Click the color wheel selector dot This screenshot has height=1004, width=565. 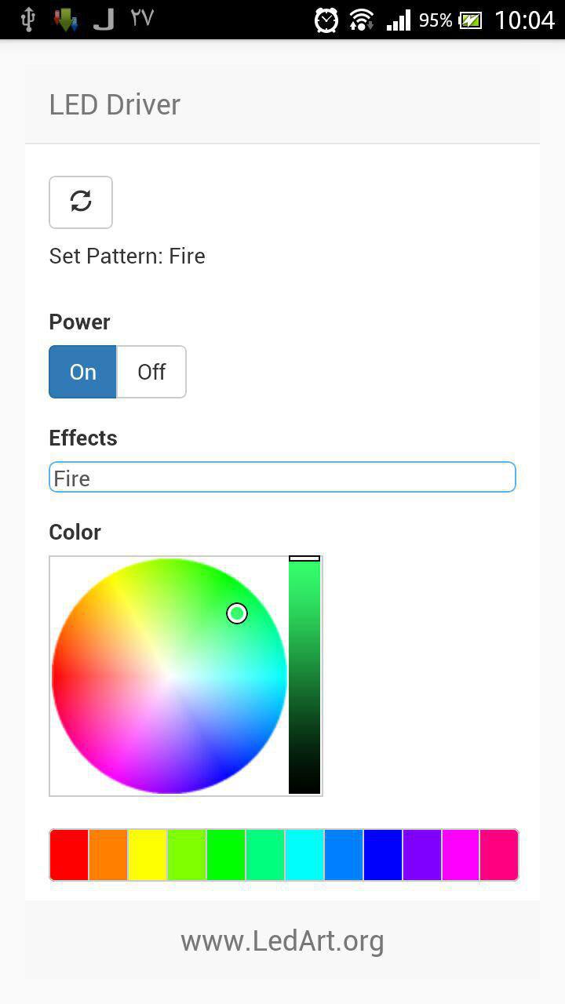pyautogui.click(x=237, y=613)
